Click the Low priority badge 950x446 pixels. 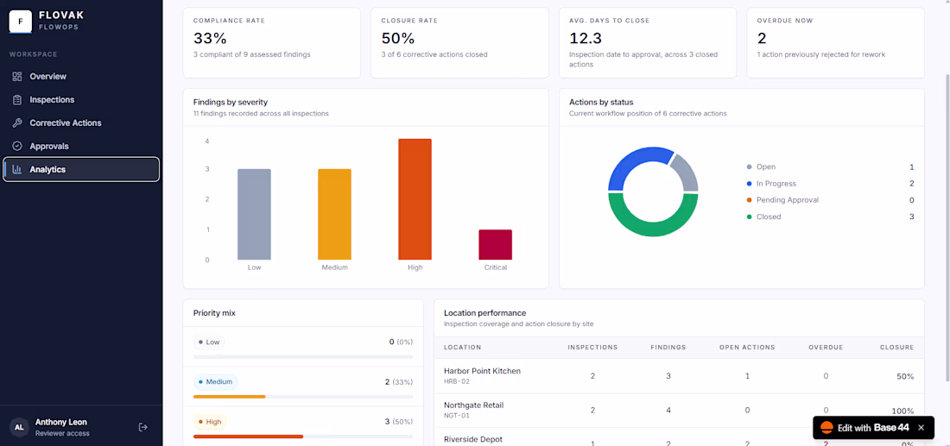pyautogui.click(x=209, y=342)
